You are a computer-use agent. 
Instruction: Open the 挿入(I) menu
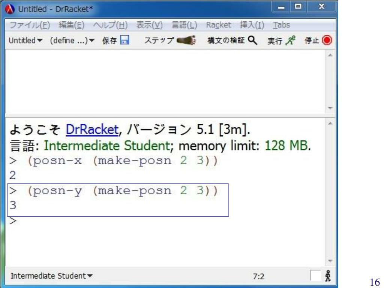(252, 25)
